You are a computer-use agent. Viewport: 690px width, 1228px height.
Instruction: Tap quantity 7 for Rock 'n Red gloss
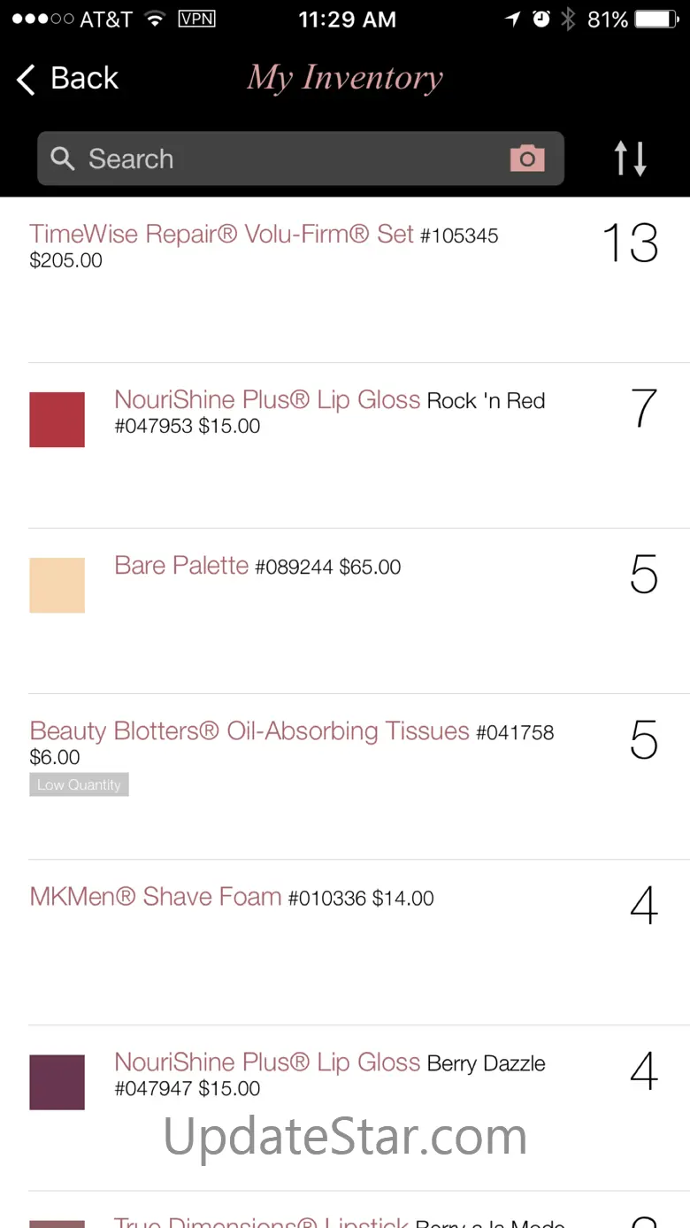[644, 409]
